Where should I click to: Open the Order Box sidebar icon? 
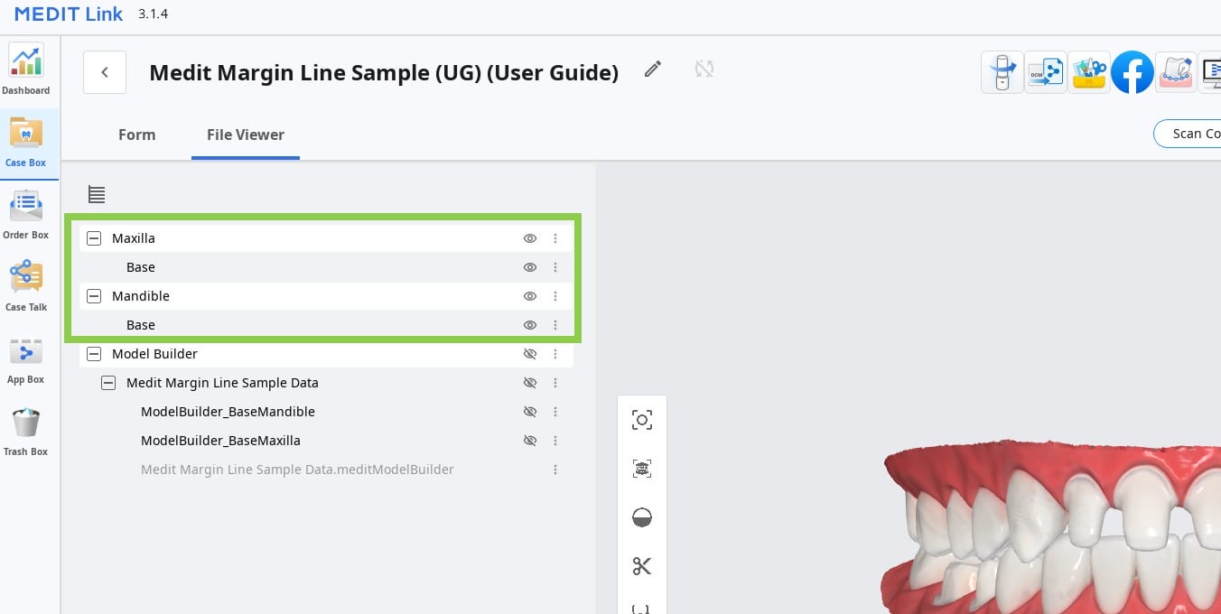point(26,214)
